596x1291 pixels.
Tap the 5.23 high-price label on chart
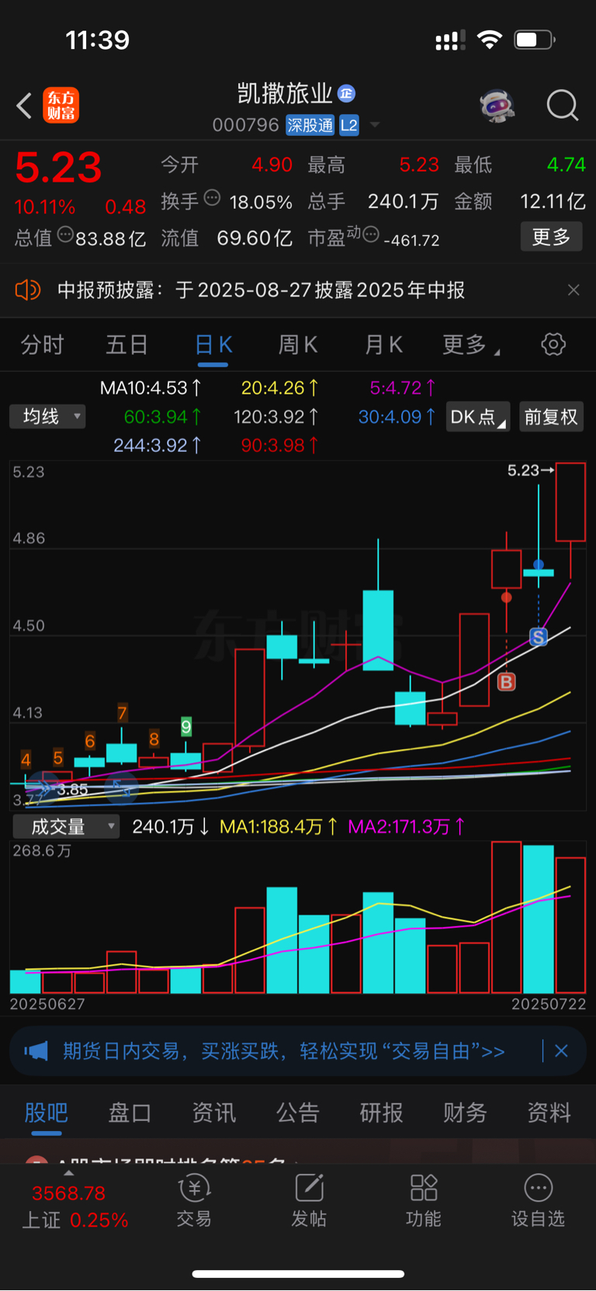coord(530,470)
